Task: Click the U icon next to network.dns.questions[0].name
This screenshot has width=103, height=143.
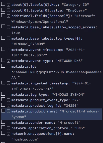Action: click(8, 134)
